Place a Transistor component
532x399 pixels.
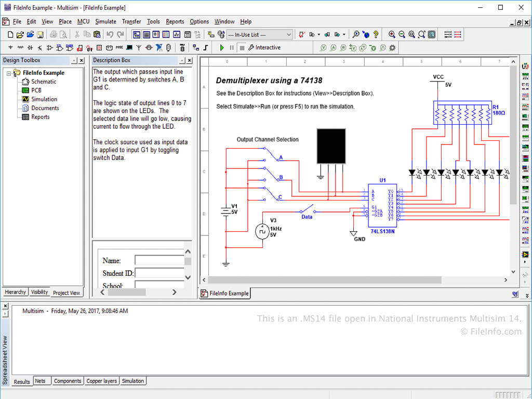(40, 47)
